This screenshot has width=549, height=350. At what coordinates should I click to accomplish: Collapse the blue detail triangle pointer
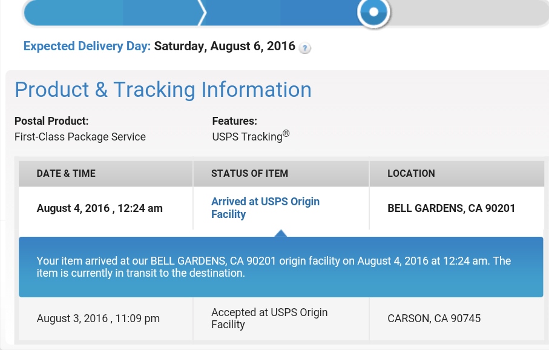(281, 233)
